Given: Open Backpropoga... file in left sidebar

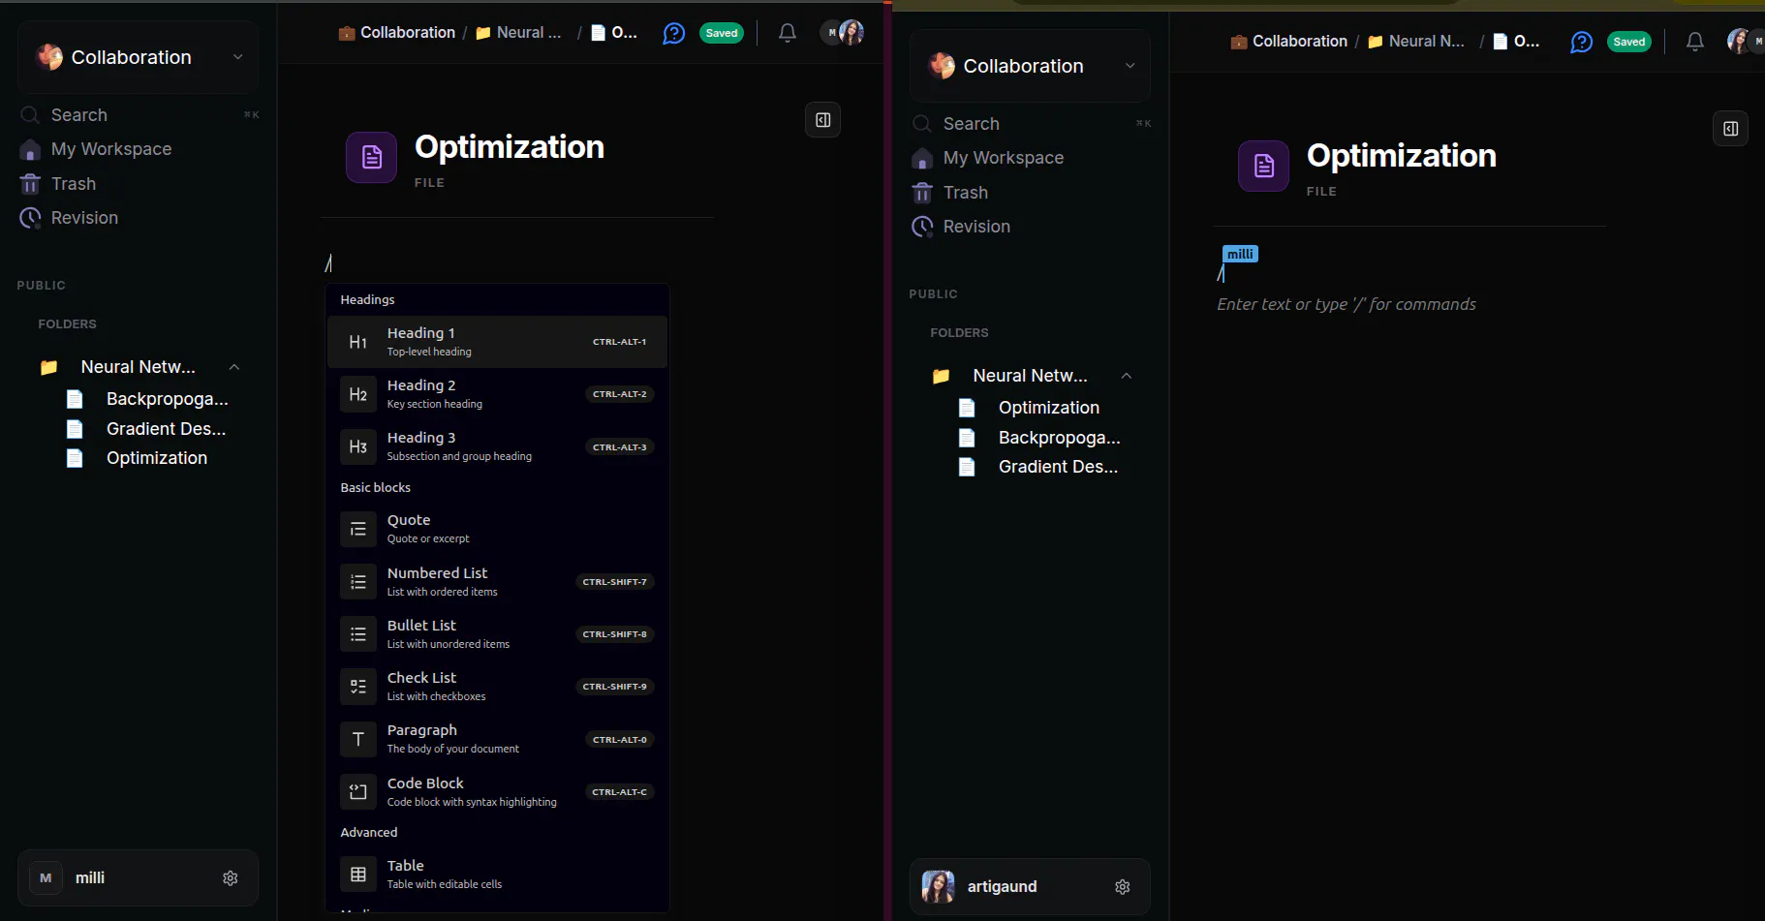Looking at the screenshot, I should click(x=167, y=399).
